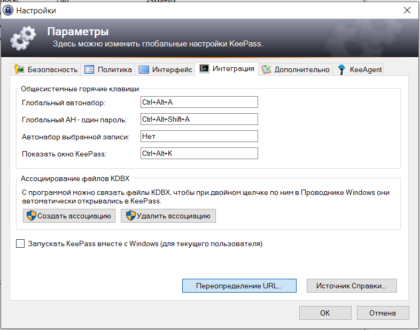Click the Ассоциирование файлов KDBX group title
Image resolution: width=420 pixels, height=330 pixels.
pyautogui.click(x=75, y=178)
